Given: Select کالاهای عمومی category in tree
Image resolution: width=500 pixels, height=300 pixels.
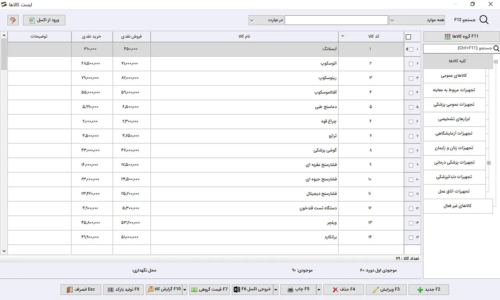Looking at the screenshot, I should pos(454,75).
